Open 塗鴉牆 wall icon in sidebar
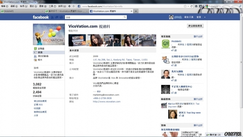The image size is (243, 137). pos(35,49)
